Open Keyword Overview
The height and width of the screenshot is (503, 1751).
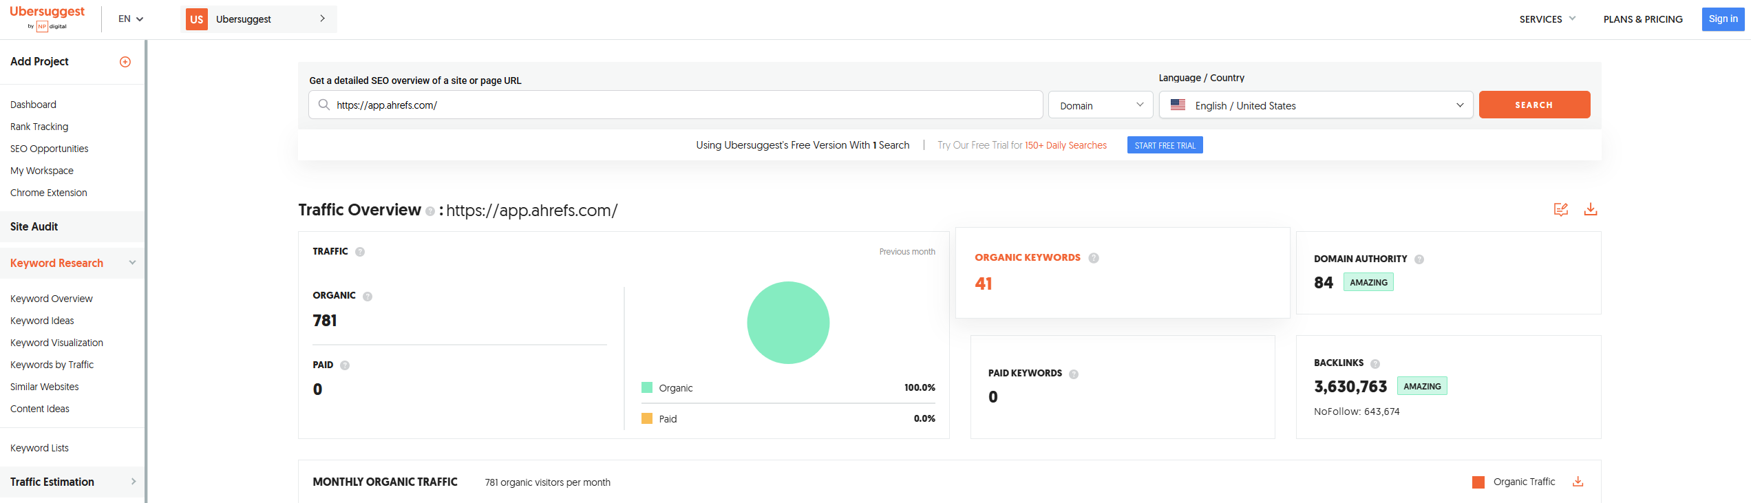(52, 299)
